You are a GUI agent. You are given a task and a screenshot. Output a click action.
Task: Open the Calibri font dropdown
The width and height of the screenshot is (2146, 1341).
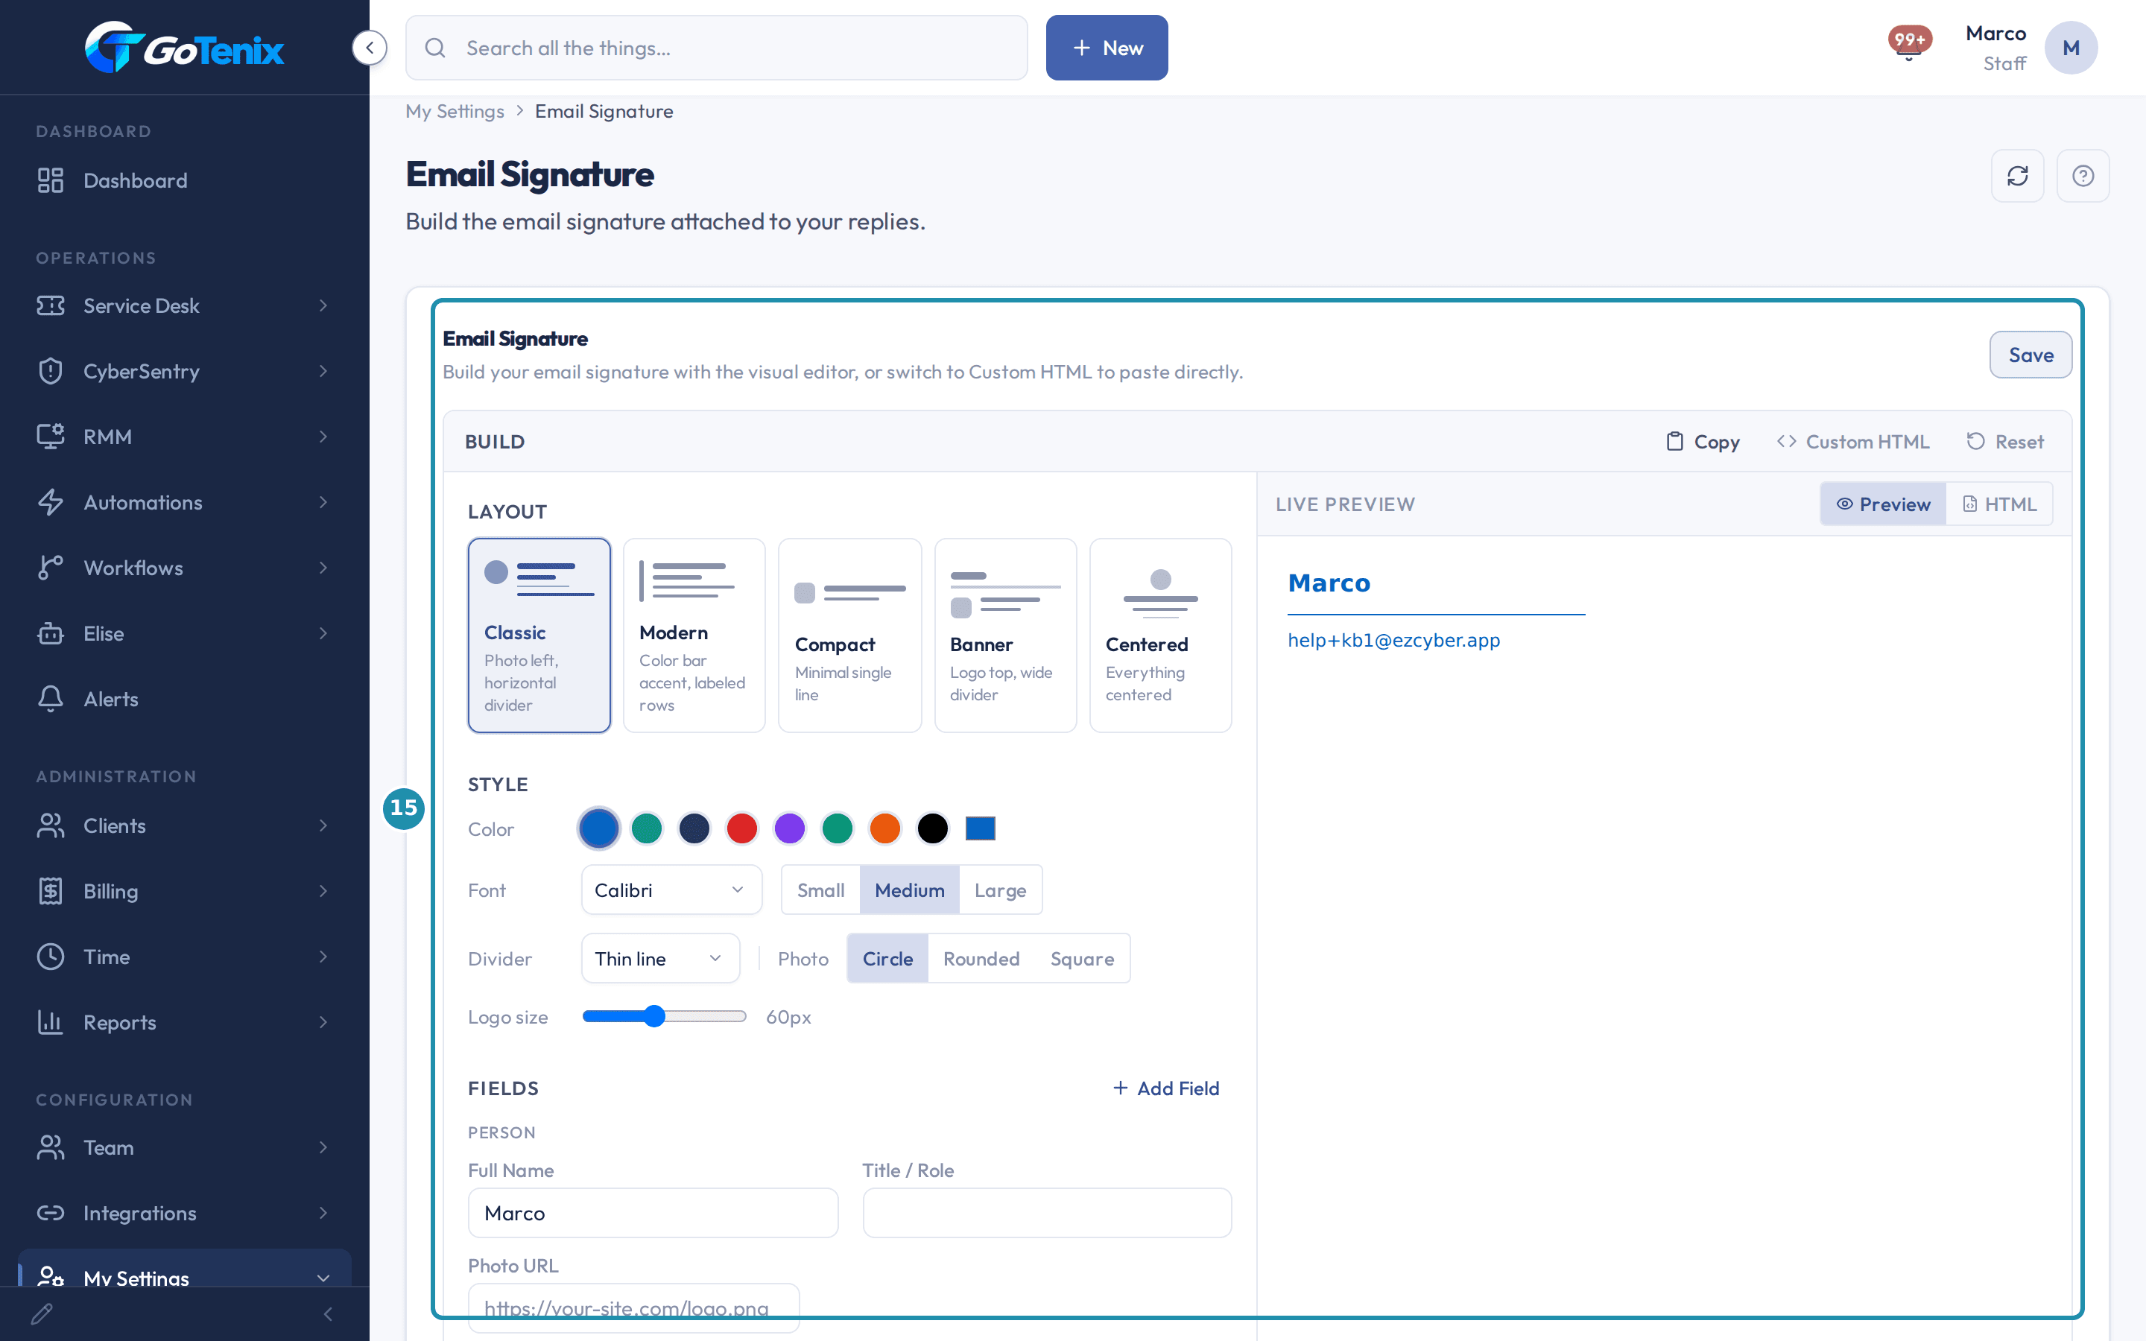pos(671,890)
